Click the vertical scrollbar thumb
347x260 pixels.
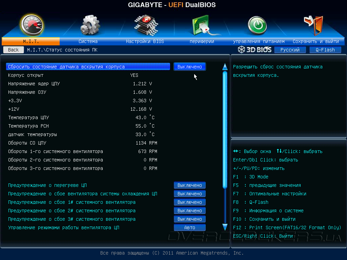pyautogui.click(x=225, y=130)
